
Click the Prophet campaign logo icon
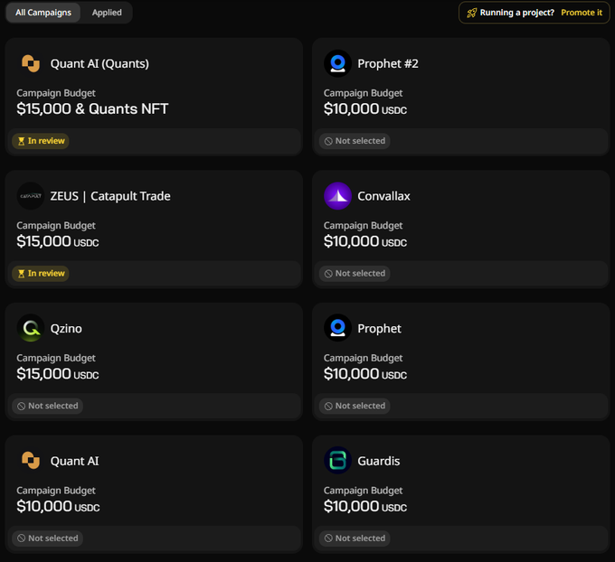(337, 328)
